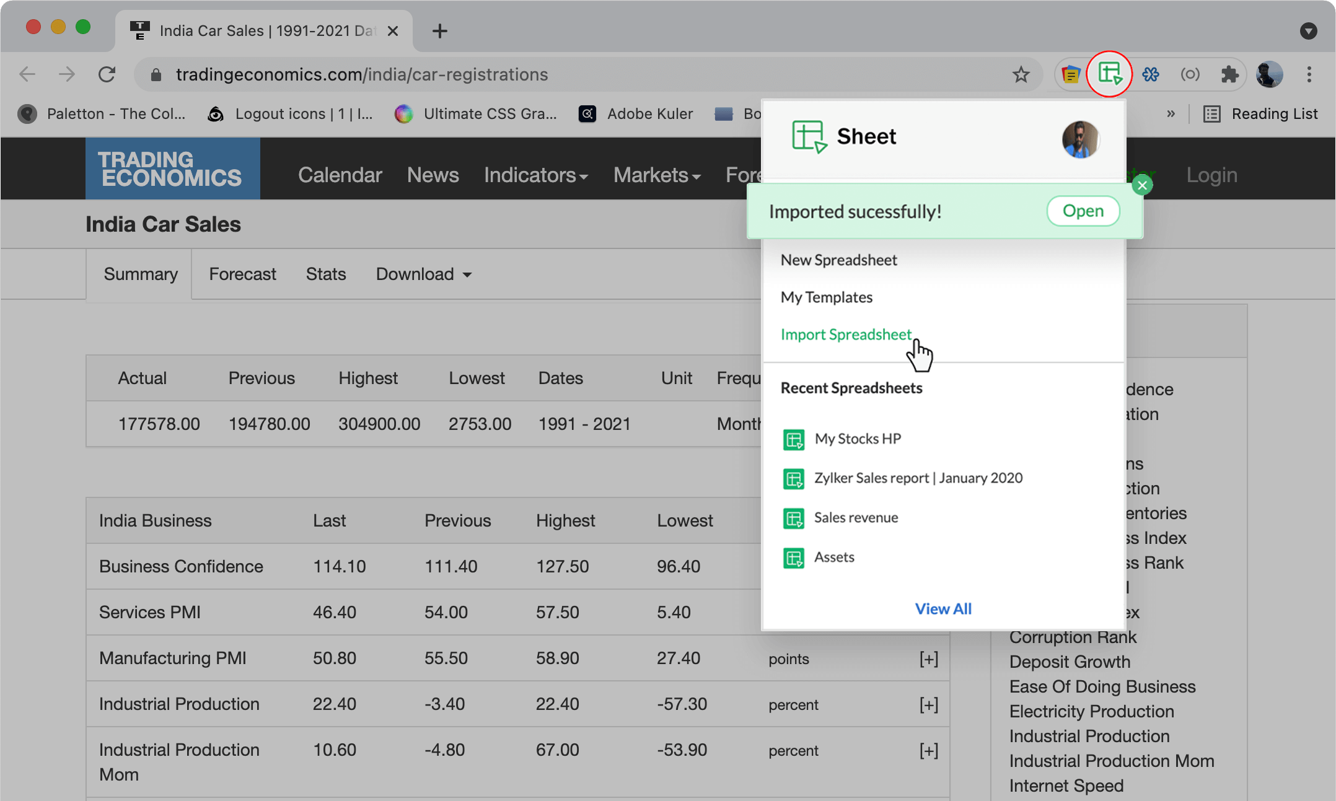The height and width of the screenshot is (801, 1336).
Task: Switch to the Forecast tab
Action: [x=242, y=274]
